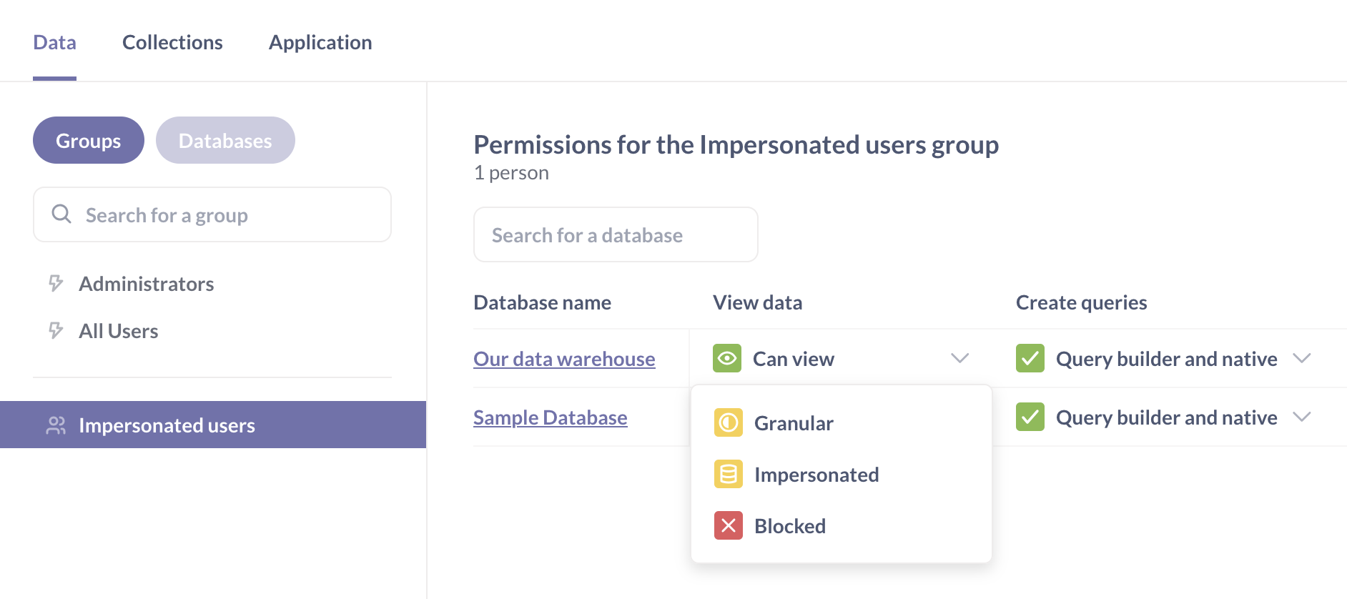The image size is (1347, 599).
Task: Open the Application tab
Action: tap(320, 42)
